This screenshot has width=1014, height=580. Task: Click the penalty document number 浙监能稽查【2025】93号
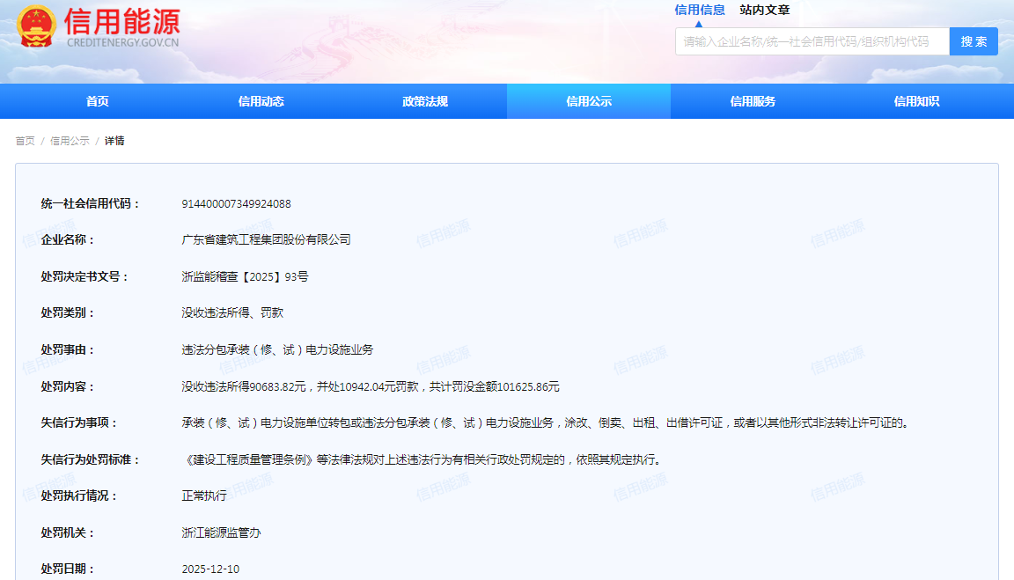(x=245, y=276)
